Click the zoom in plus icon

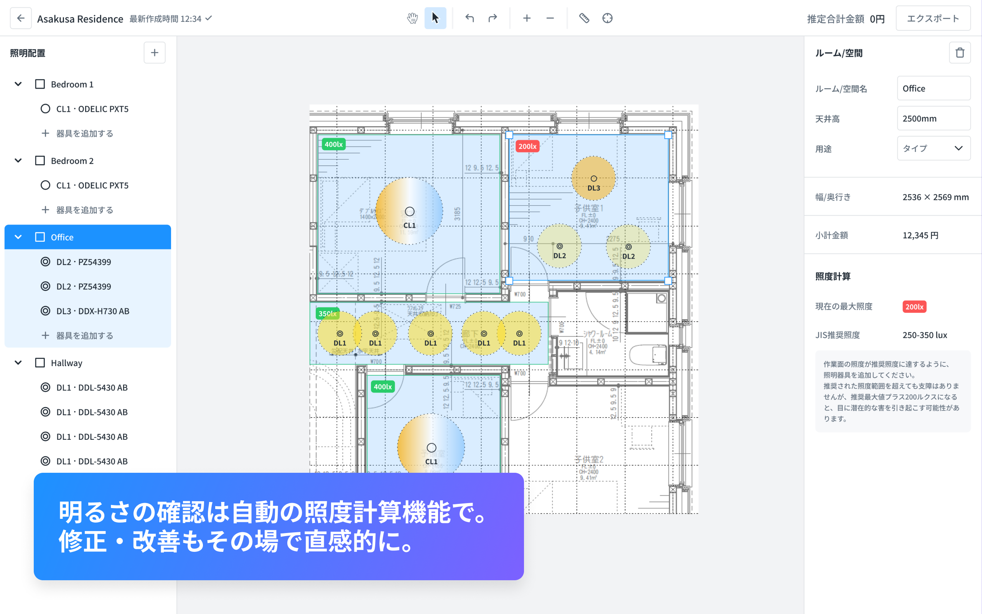point(527,18)
